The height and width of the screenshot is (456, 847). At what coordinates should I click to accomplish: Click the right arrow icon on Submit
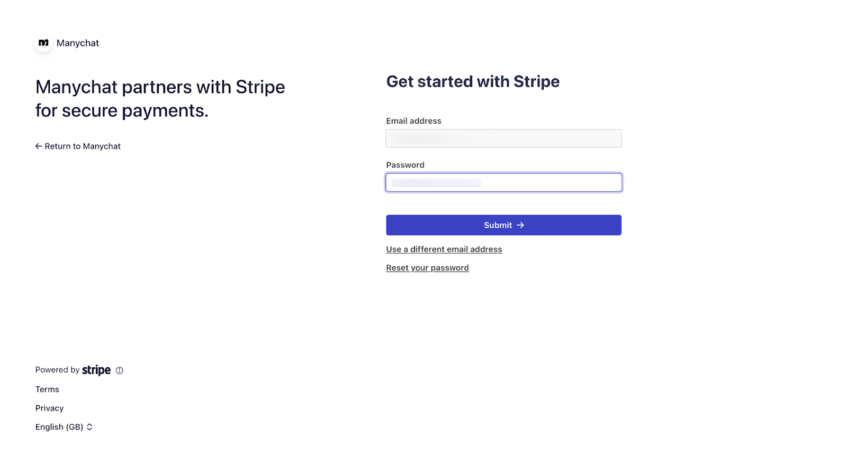pos(520,225)
